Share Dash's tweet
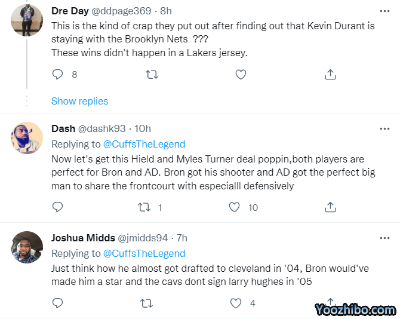Viewport: 400px width, 319px height. coord(330,207)
